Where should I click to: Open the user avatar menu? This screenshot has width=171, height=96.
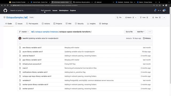[x=164, y=10]
